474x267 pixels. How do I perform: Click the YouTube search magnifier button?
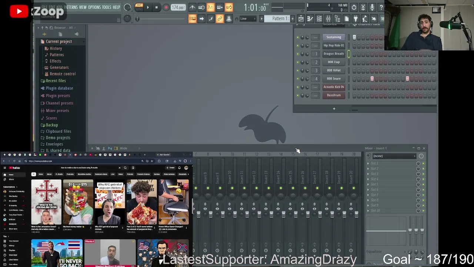(x=125, y=168)
